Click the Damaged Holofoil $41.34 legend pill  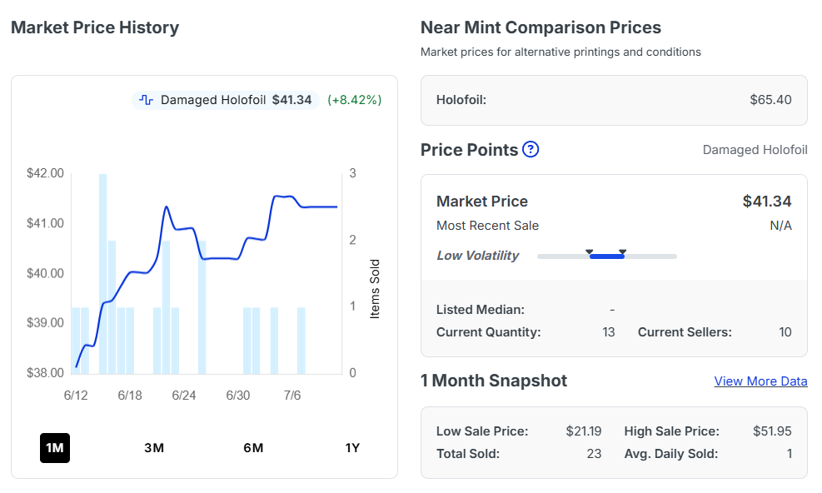(226, 100)
